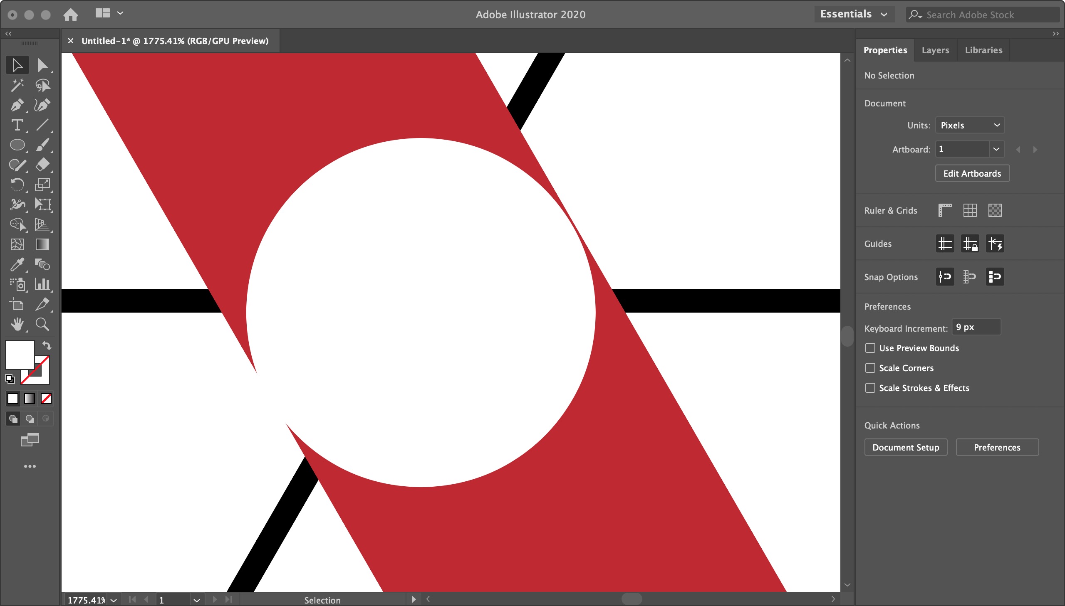Expand the Artboard number dropdown
Viewport: 1065px width, 606px height.
point(997,149)
